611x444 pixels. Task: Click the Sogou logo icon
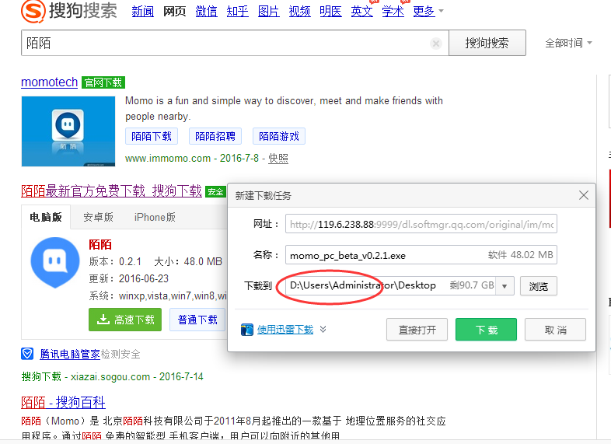pyautogui.click(x=33, y=11)
